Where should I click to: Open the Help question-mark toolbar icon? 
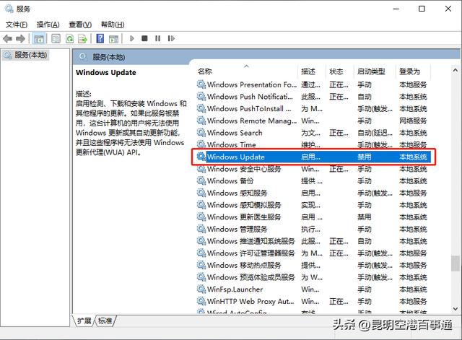point(100,38)
